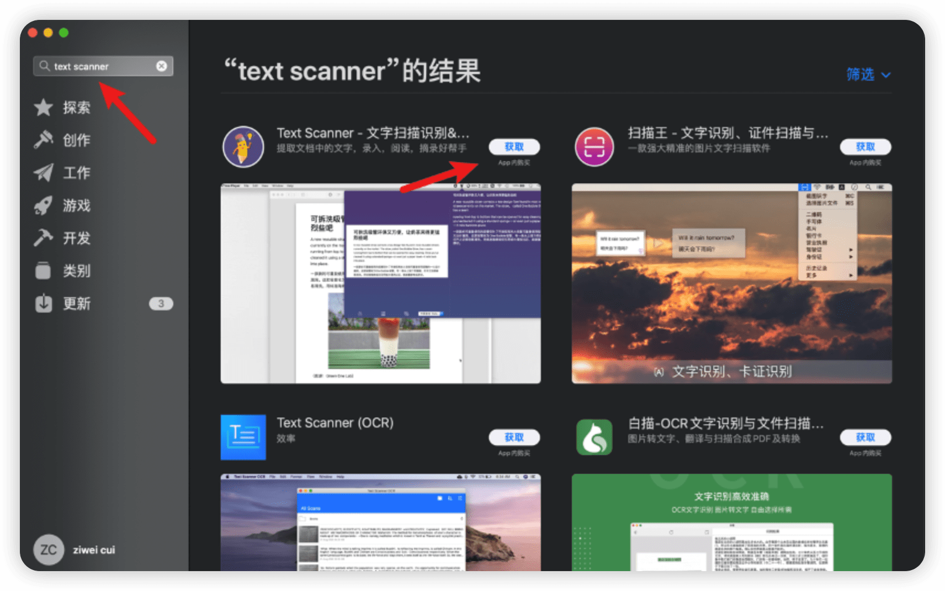
Task: Click inside the text scanner search field
Action: point(102,66)
